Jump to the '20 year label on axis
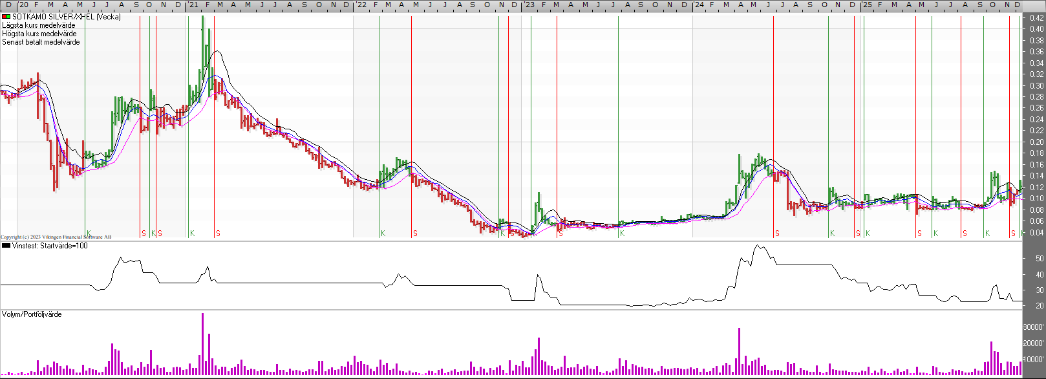Viewport: 1046px width, 379px height. click(x=23, y=5)
